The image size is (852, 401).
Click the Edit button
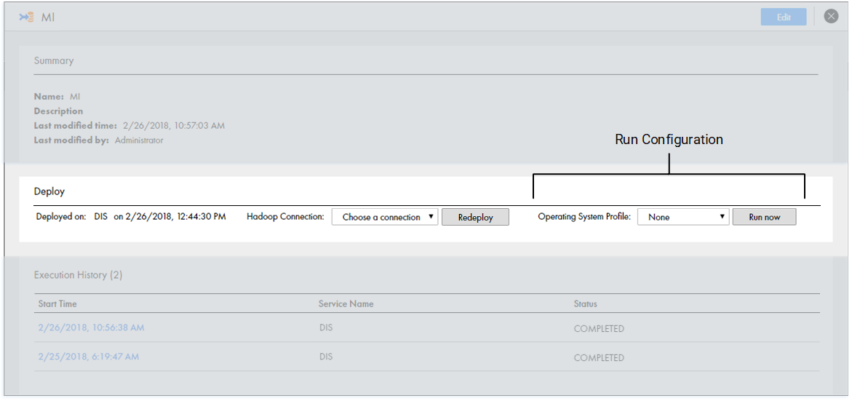click(x=784, y=17)
